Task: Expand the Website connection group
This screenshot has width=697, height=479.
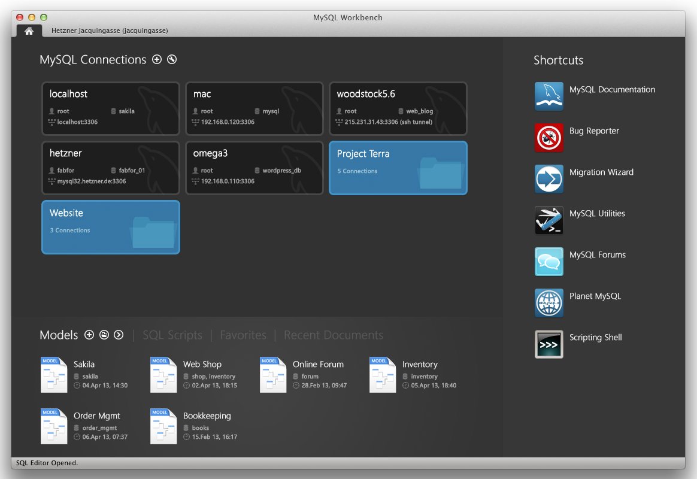Action: click(111, 227)
